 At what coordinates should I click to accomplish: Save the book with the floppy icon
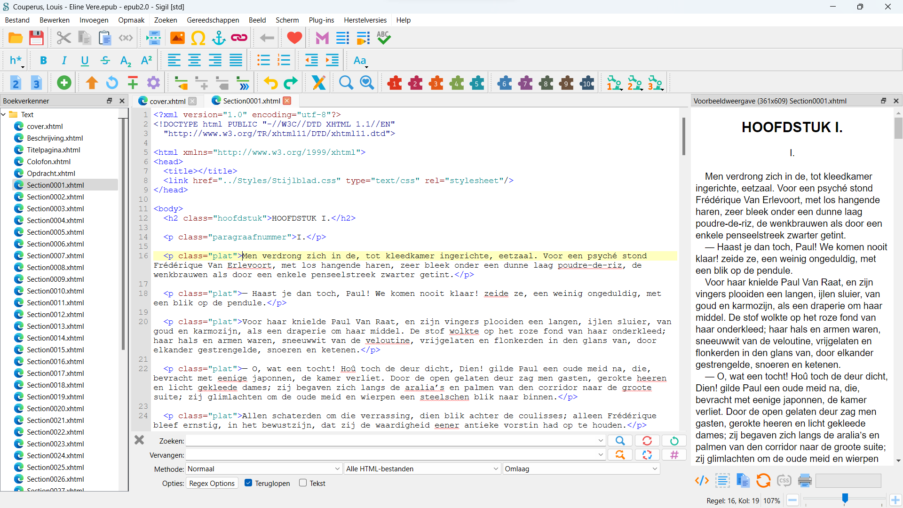coord(36,38)
